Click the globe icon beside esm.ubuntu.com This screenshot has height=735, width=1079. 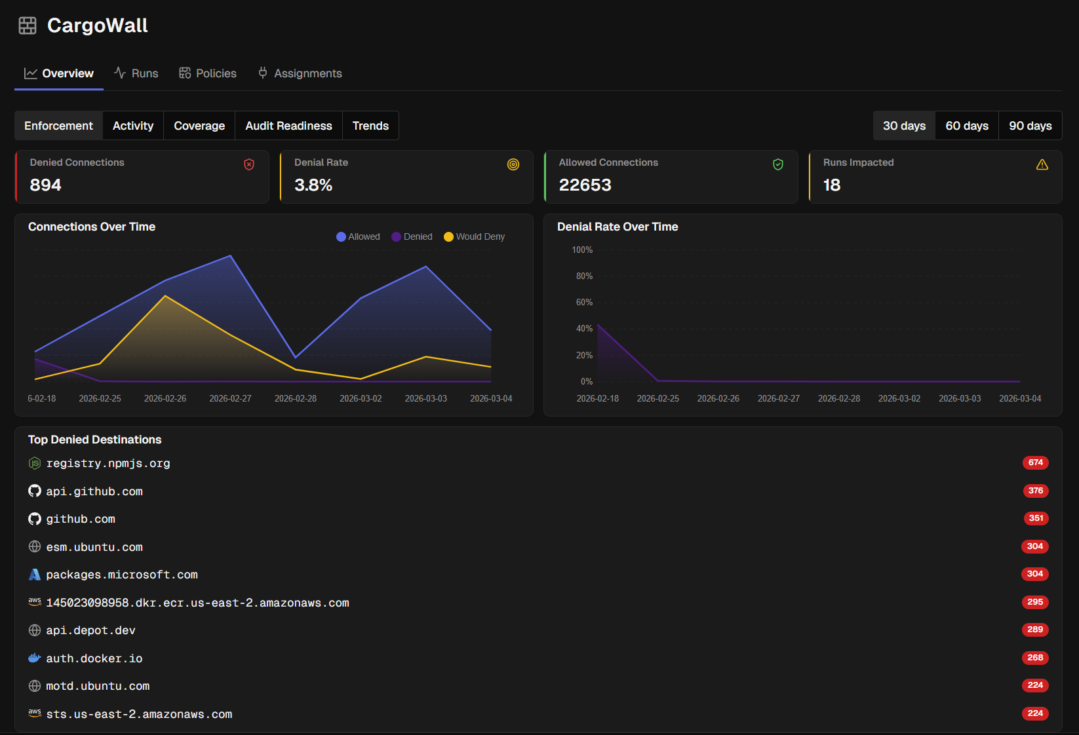pyautogui.click(x=34, y=546)
